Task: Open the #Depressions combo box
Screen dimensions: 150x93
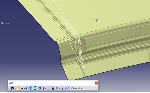Action: tap(84, 88)
